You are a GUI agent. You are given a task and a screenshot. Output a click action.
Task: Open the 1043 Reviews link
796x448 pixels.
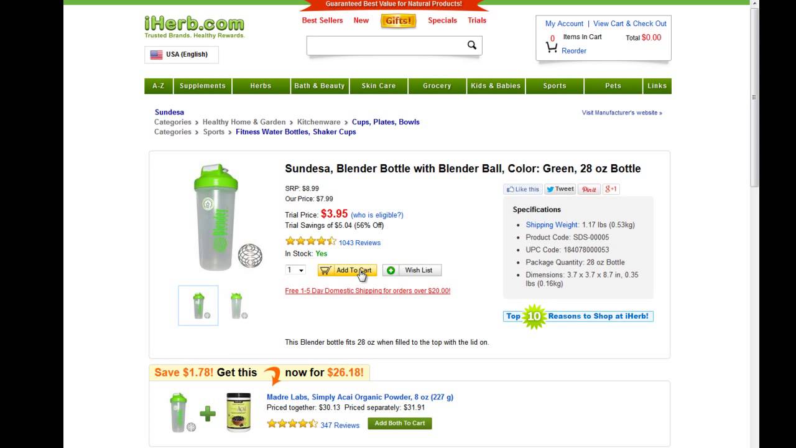359,243
